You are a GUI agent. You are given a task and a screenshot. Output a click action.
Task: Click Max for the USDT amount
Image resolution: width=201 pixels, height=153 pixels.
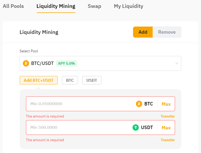pos(166,128)
